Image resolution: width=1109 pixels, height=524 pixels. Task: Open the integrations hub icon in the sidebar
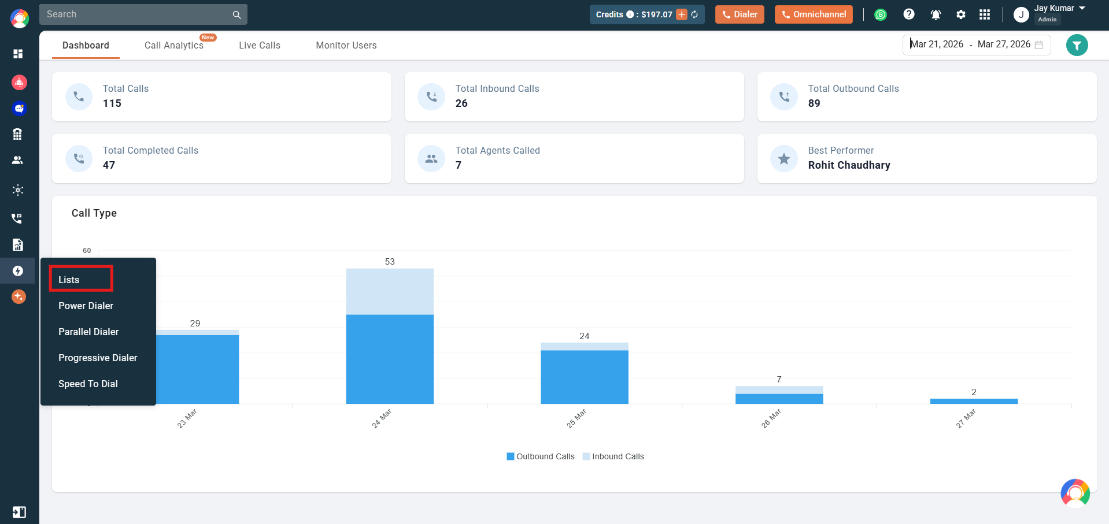coord(18,189)
